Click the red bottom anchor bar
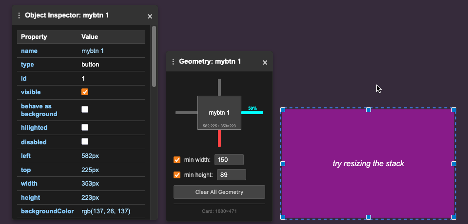This screenshot has height=224, width=468. coord(219,138)
